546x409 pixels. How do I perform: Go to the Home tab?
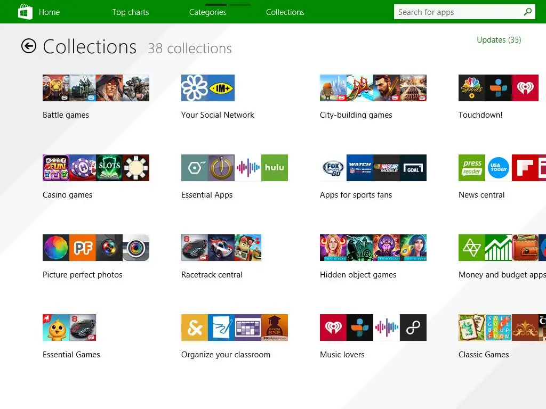pyautogui.click(x=49, y=12)
